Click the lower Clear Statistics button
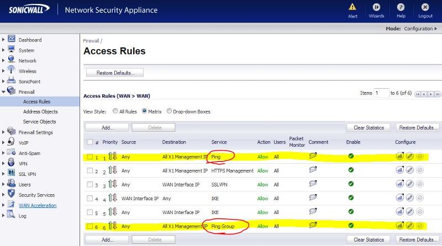The image size is (442, 246). [x=369, y=239]
